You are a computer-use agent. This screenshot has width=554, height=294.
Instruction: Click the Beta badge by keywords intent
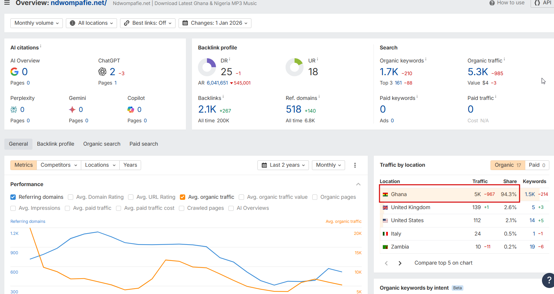point(457,288)
